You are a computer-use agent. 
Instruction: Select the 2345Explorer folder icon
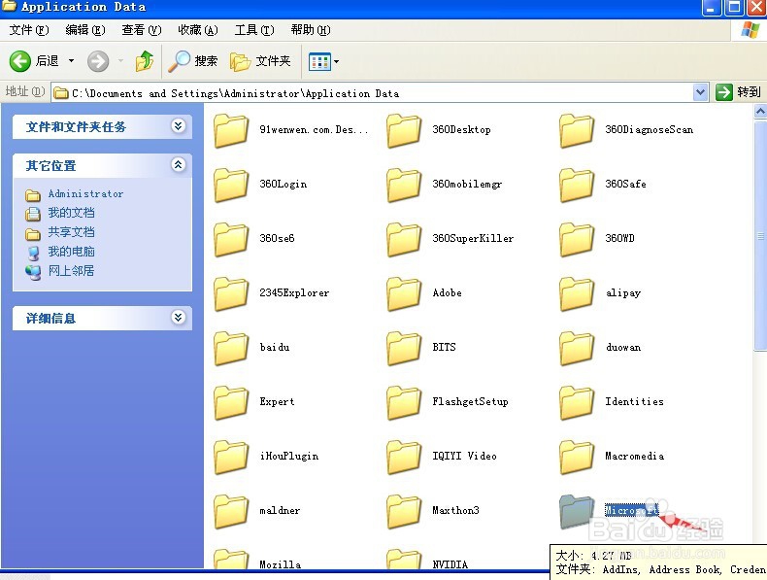[x=231, y=293]
